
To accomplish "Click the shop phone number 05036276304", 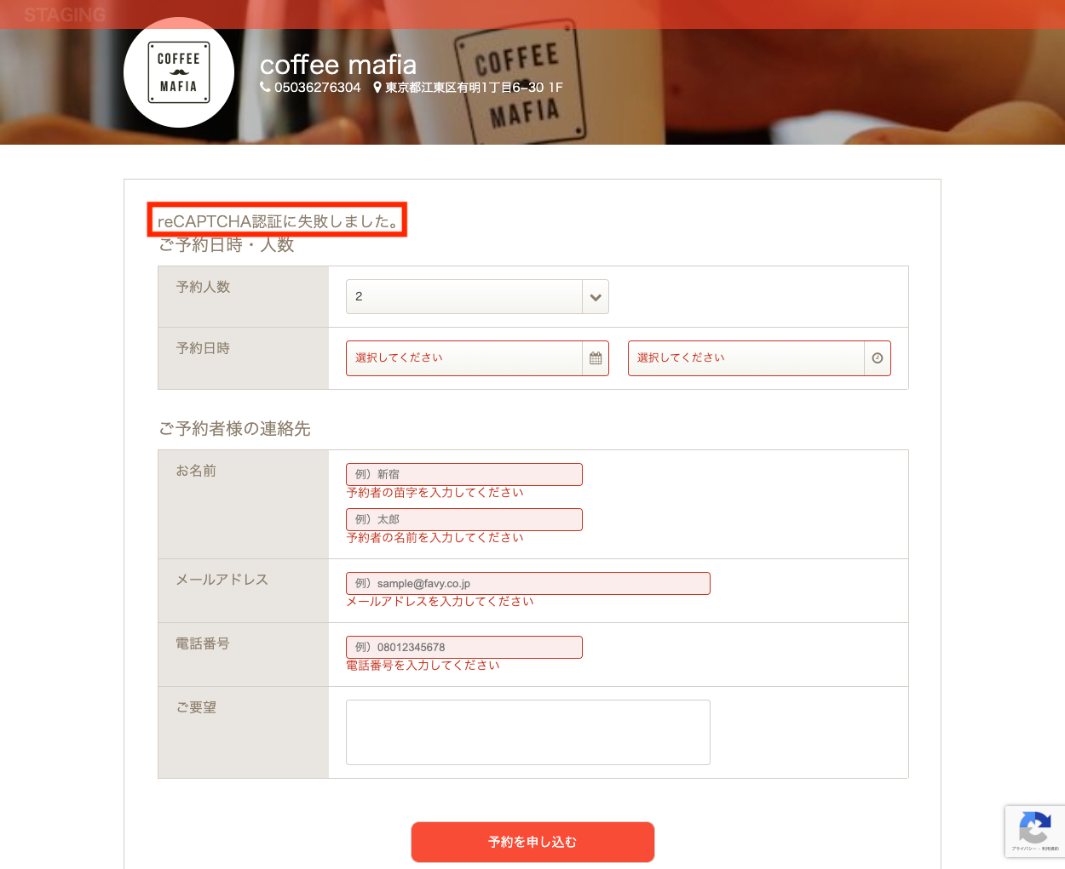I will pyautogui.click(x=317, y=87).
